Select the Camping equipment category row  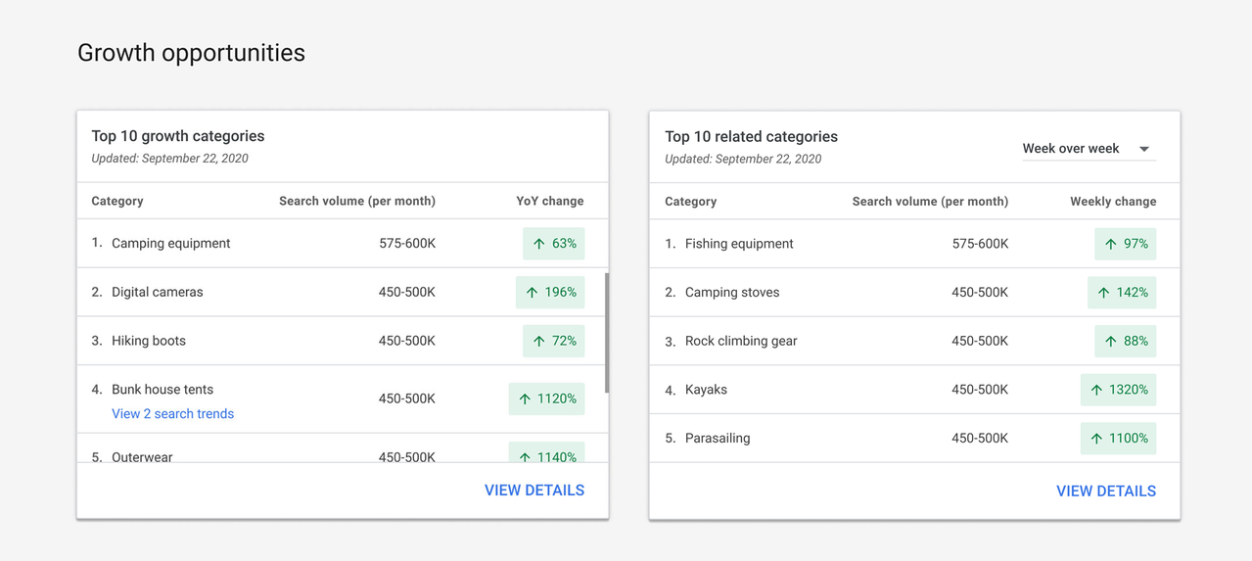coord(170,244)
